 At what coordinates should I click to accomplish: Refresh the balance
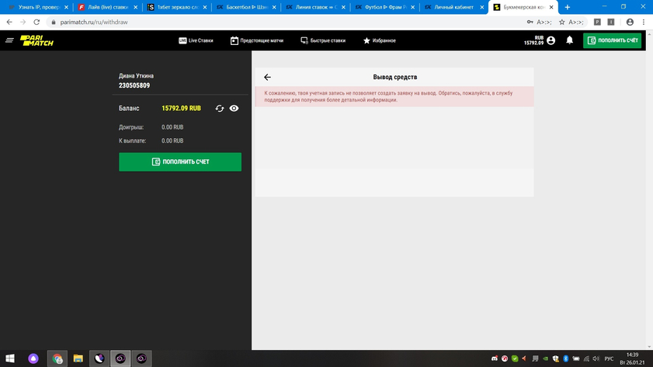(220, 108)
